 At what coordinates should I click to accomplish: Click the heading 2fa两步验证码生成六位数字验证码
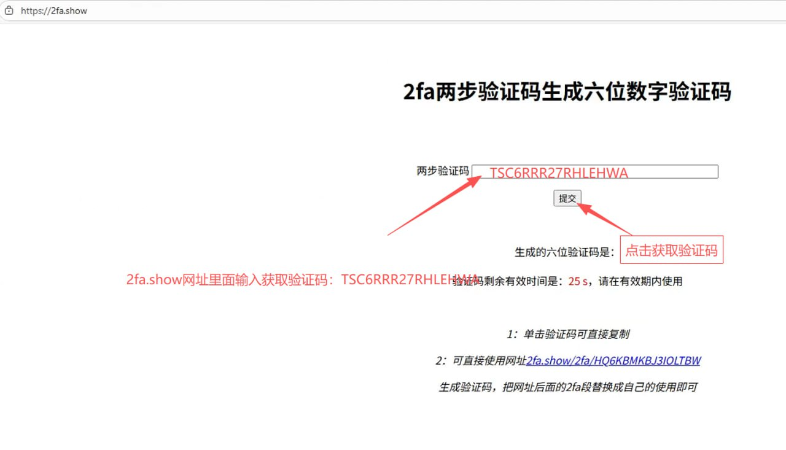coord(567,91)
